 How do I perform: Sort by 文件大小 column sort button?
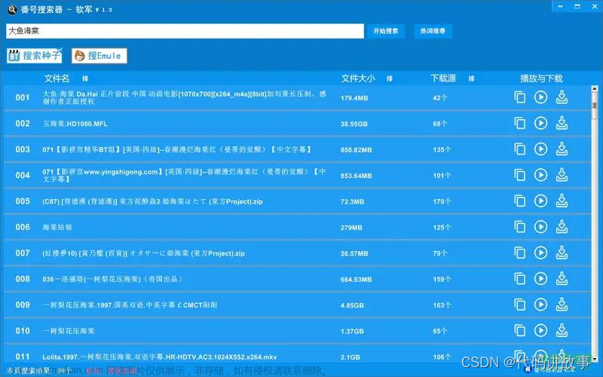click(x=389, y=79)
